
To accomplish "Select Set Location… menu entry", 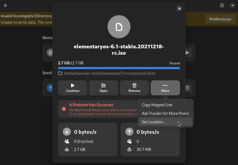I will 165,122.
